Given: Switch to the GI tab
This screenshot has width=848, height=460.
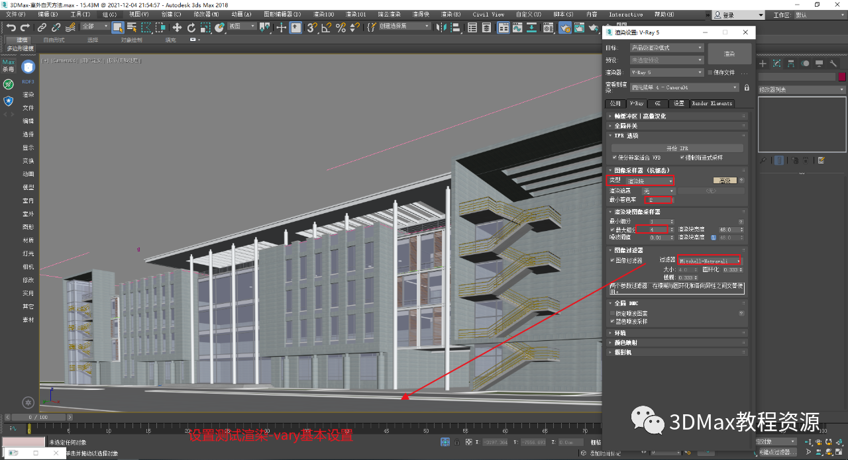Looking at the screenshot, I should [x=657, y=103].
